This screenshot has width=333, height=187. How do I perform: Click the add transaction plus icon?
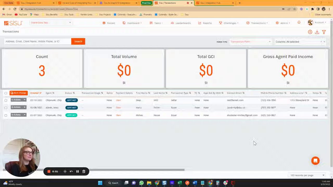[310, 32]
